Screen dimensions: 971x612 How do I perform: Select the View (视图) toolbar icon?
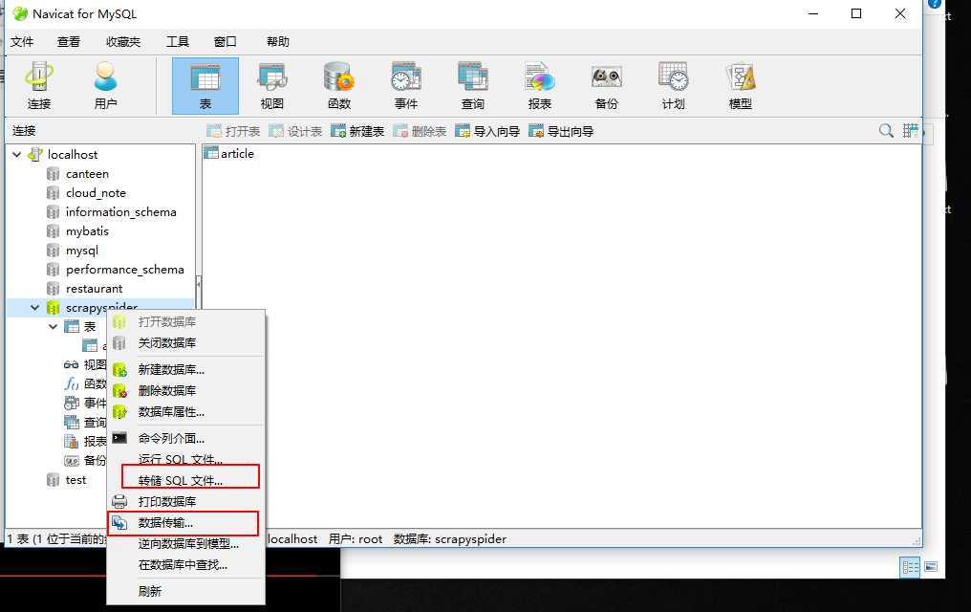(x=271, y=86)
